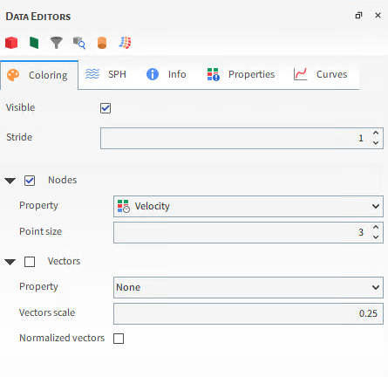Open the Nodes Property dropdown showing Velocity
The width and height of the screenshot is (388, 377).
click(248, 206)
